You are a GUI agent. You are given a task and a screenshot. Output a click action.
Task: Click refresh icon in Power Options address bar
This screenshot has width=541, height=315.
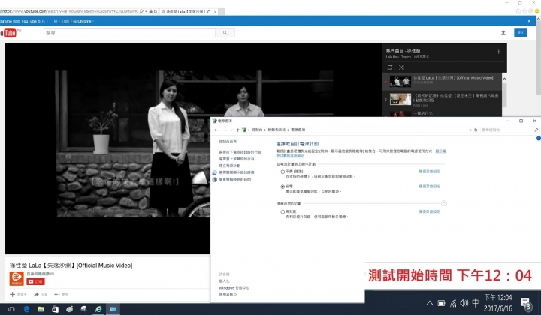click(476, 130)
